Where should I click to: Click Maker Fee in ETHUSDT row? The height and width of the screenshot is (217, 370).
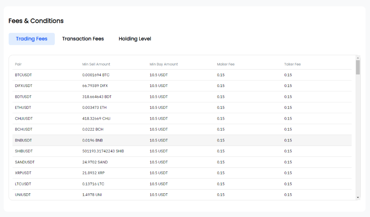click(x=221, y=107)
